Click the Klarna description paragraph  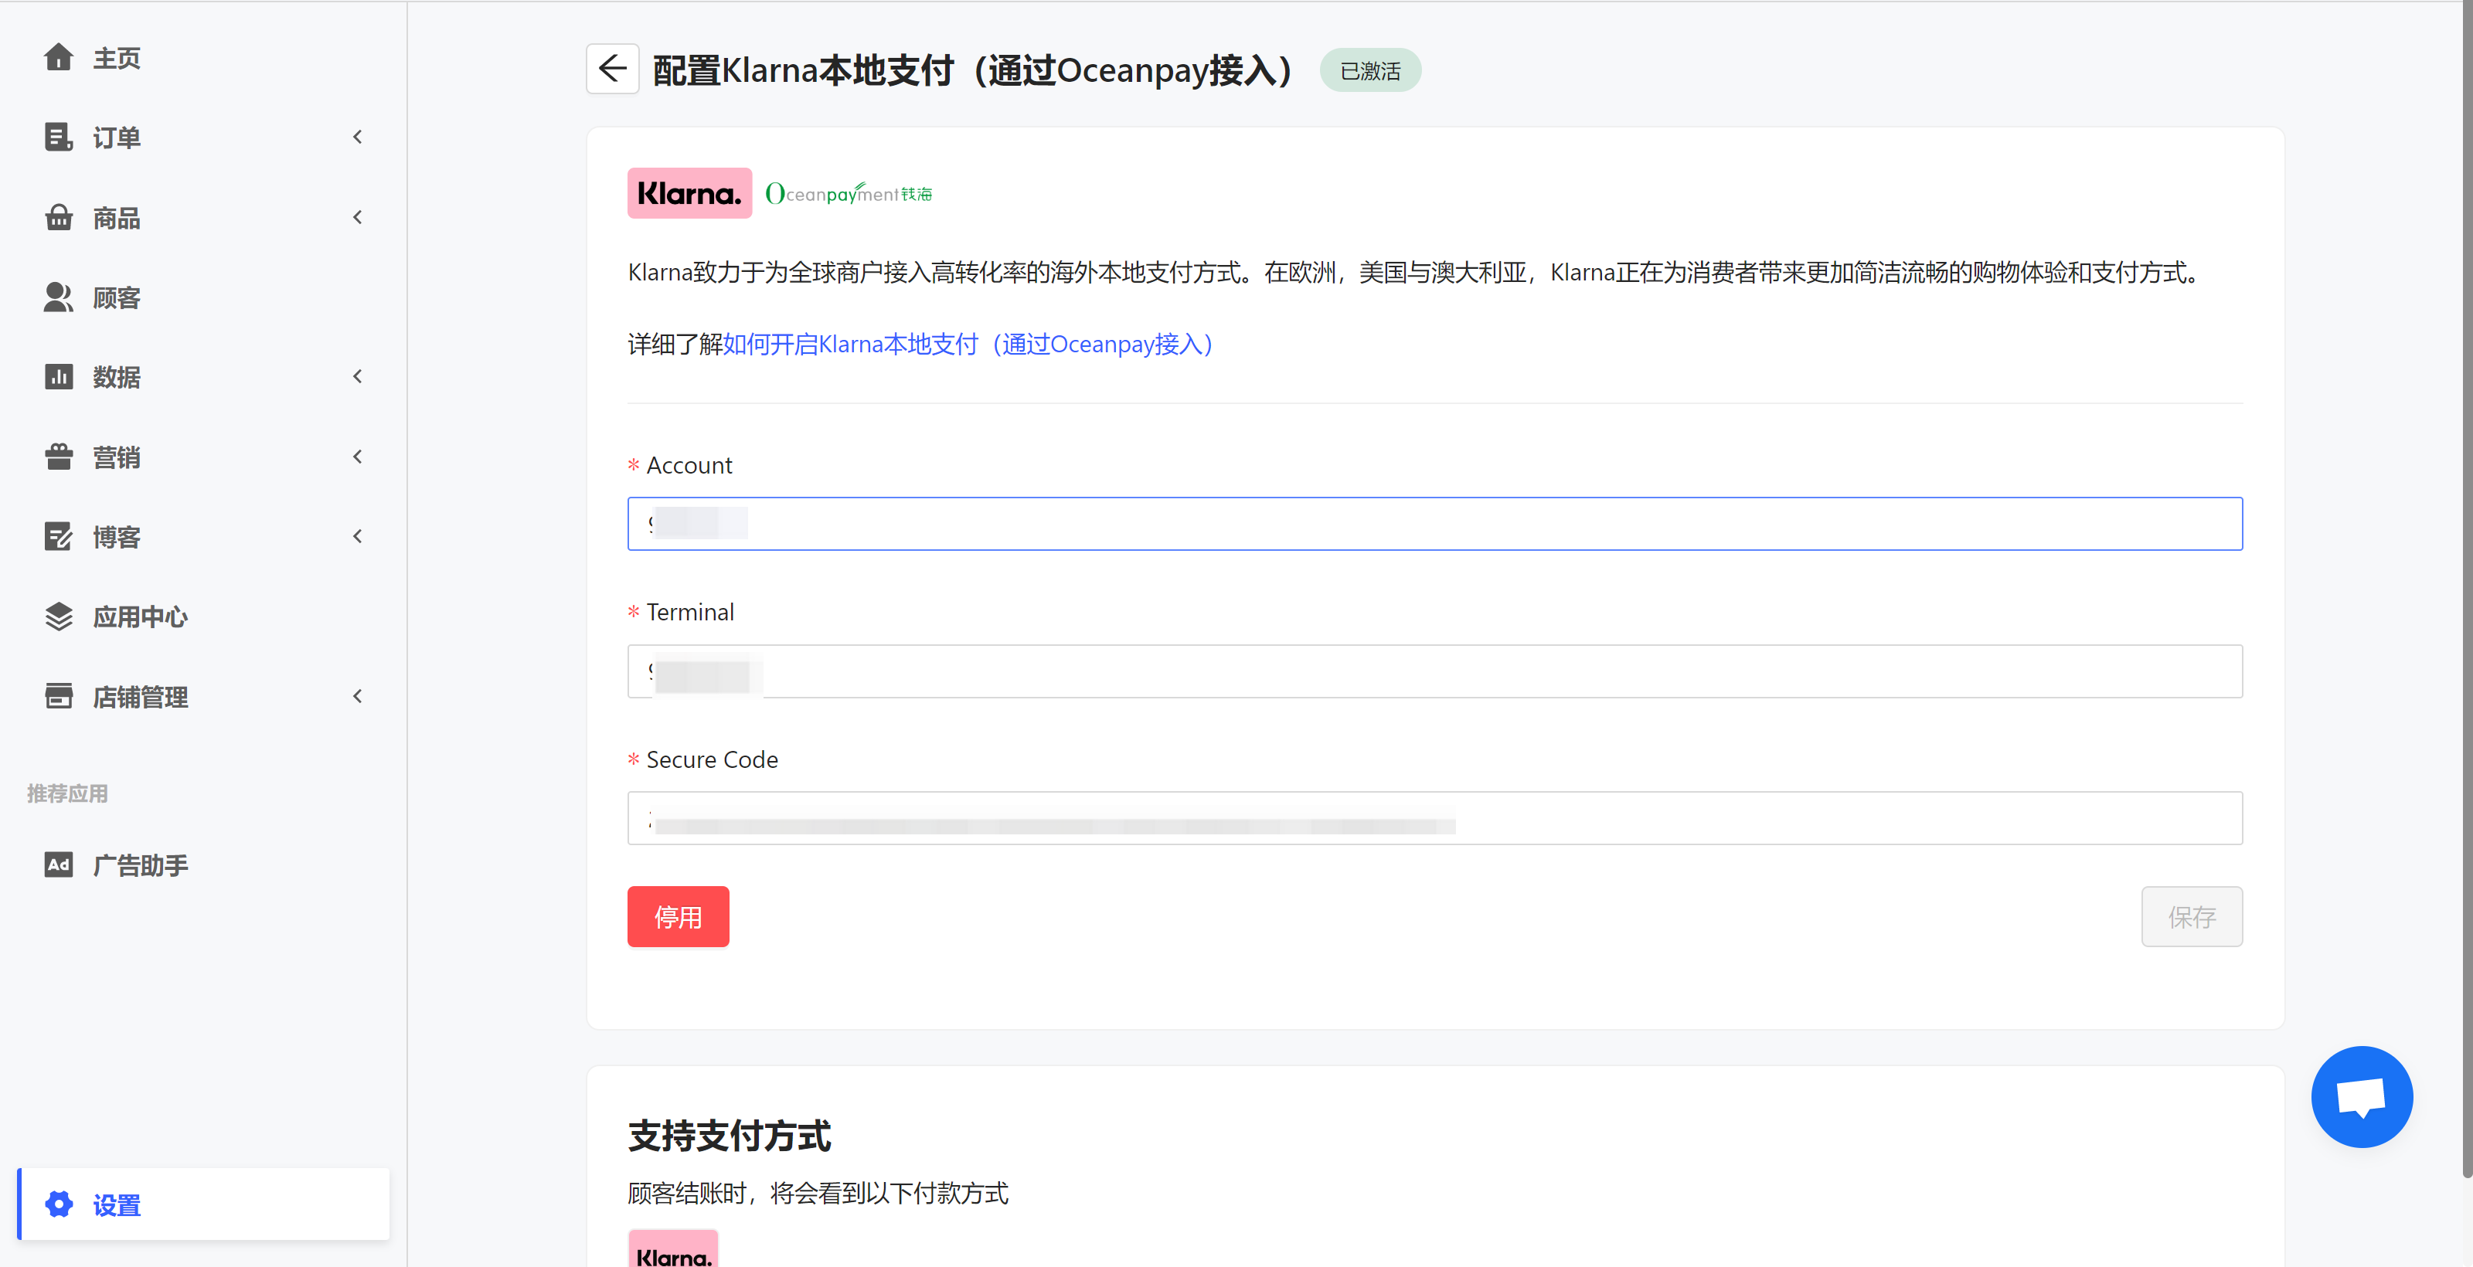(x=1414, y=273)
